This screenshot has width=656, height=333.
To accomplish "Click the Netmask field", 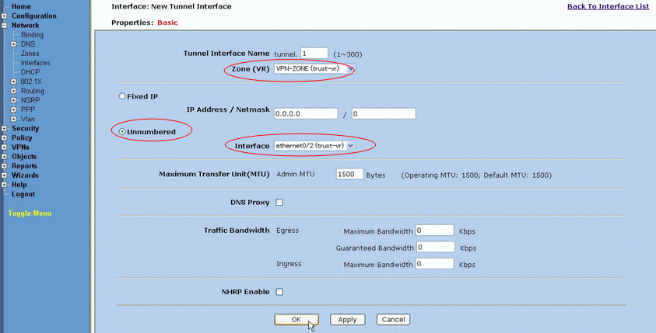I will tap(384, 113).
